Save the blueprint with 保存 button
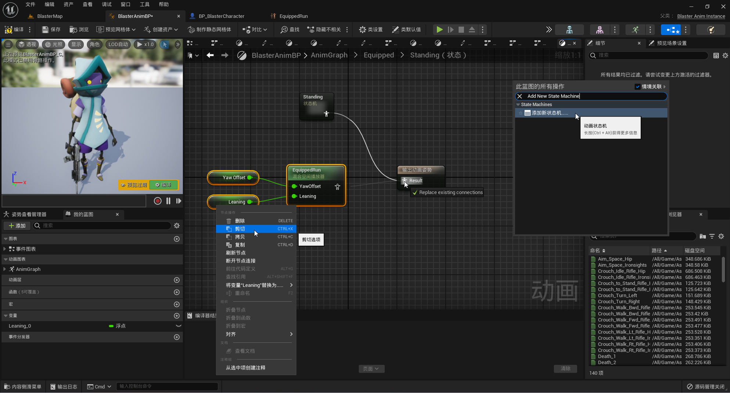Screen dimensions: 730x393 pos(51,29)
